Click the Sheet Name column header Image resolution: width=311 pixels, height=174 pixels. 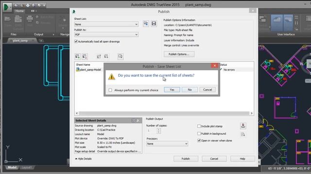[83, 65]
